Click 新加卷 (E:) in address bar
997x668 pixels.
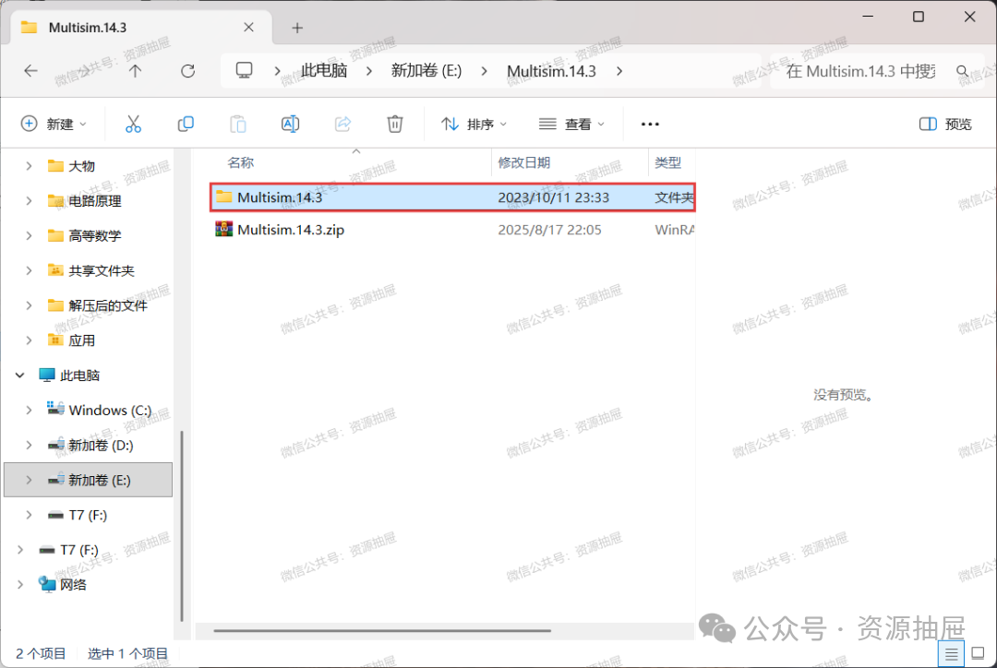426,70
